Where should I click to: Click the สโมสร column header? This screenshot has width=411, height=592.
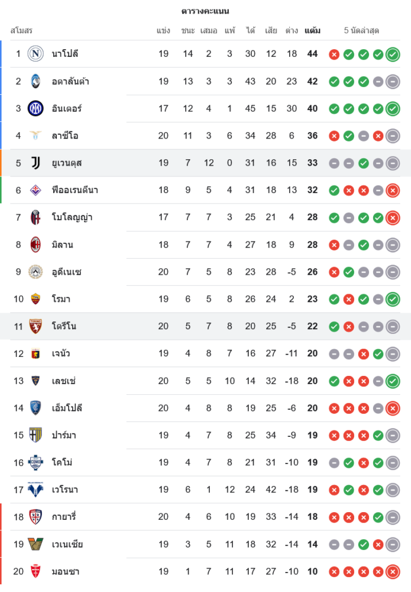21,30
